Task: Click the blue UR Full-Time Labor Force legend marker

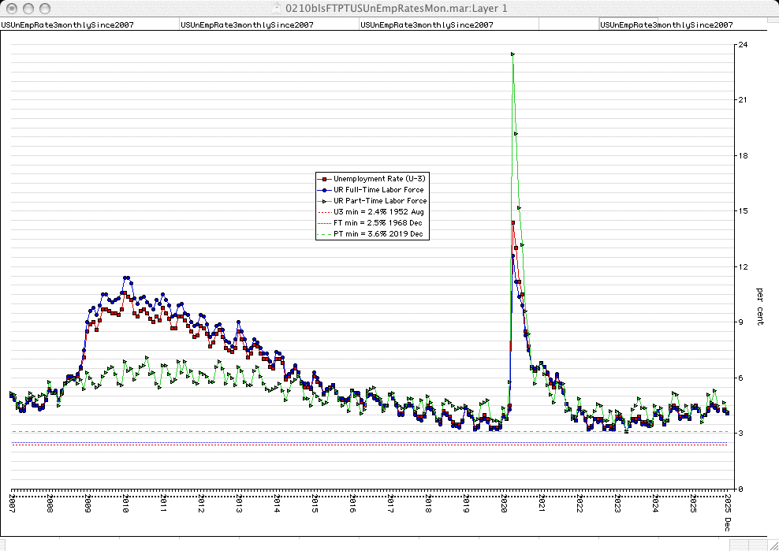Action: pos(324,189)
